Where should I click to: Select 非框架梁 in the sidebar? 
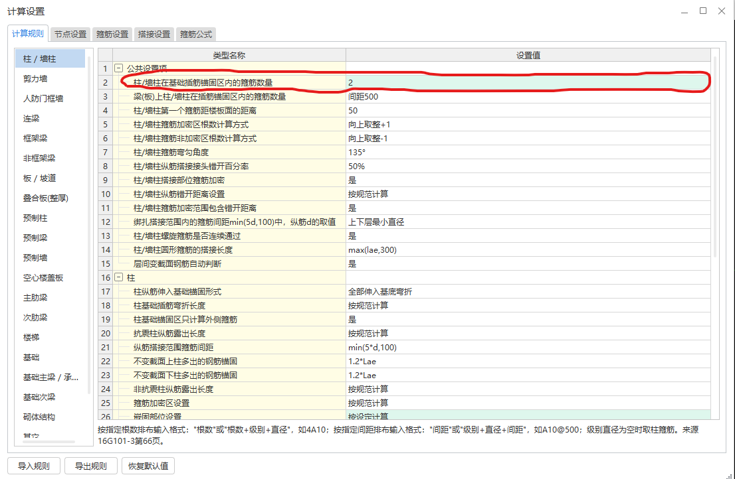coord(50,158)
